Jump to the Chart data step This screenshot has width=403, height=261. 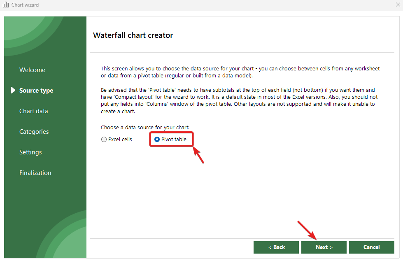point(33,111)
